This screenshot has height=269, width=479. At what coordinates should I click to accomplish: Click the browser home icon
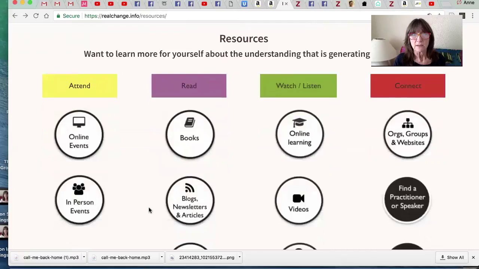[x=46, y=16]
